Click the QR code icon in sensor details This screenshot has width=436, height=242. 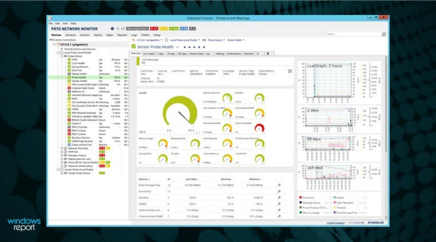pyautogui.click(x=290, y=71)
